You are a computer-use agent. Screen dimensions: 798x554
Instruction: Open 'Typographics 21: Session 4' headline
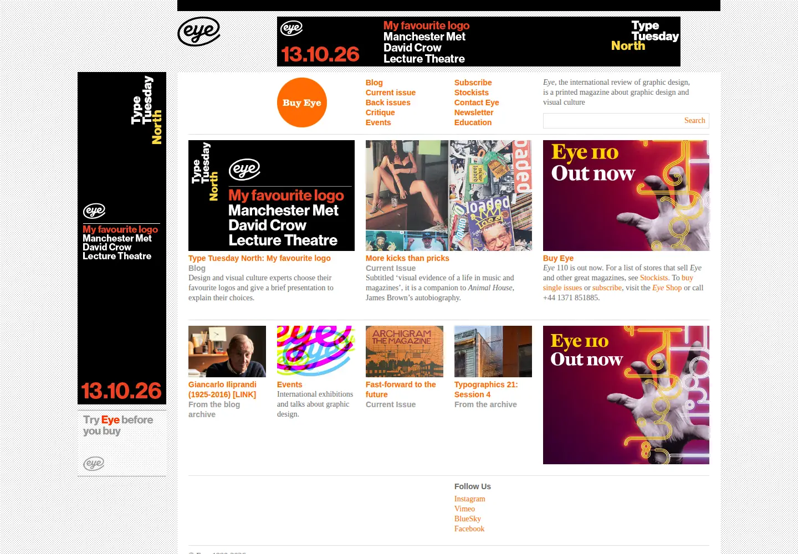486,389
